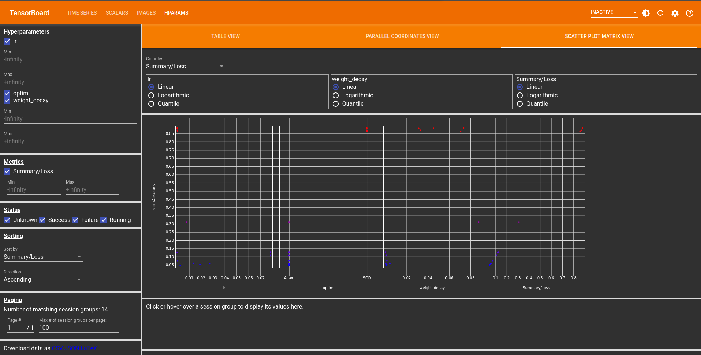This screenshot has height=355, width=701.
Task: Click the optim axis label under the plot
Action: (328, 288)
